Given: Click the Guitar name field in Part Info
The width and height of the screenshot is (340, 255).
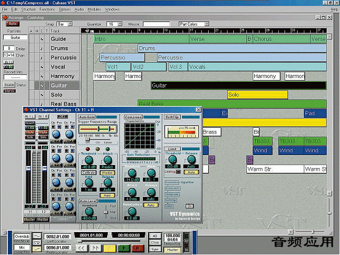Looking at the screenshot, I should click(x=15, y=38).
